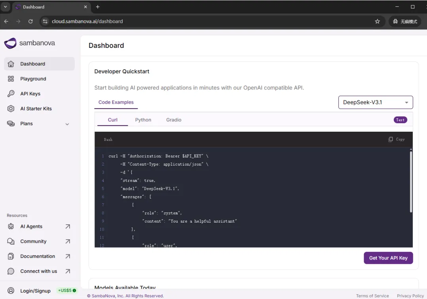427x299 pixels.
Task: Bookmark page with the star icon
Action: (377, 21)
